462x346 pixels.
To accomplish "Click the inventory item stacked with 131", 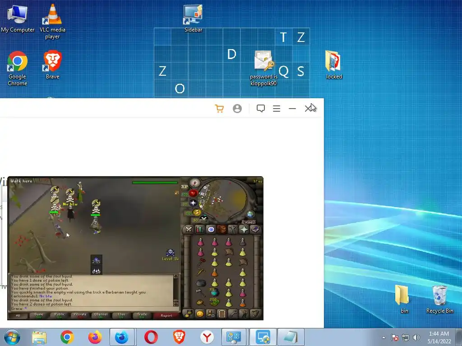I will [x=215, y=292].
